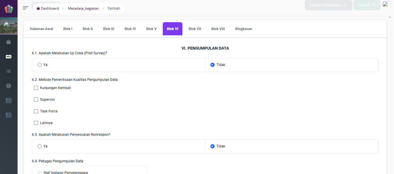This screenshot has height=174, width=394.
Task: Click the Tambah breadcrumb item
Action: (114, 8)
